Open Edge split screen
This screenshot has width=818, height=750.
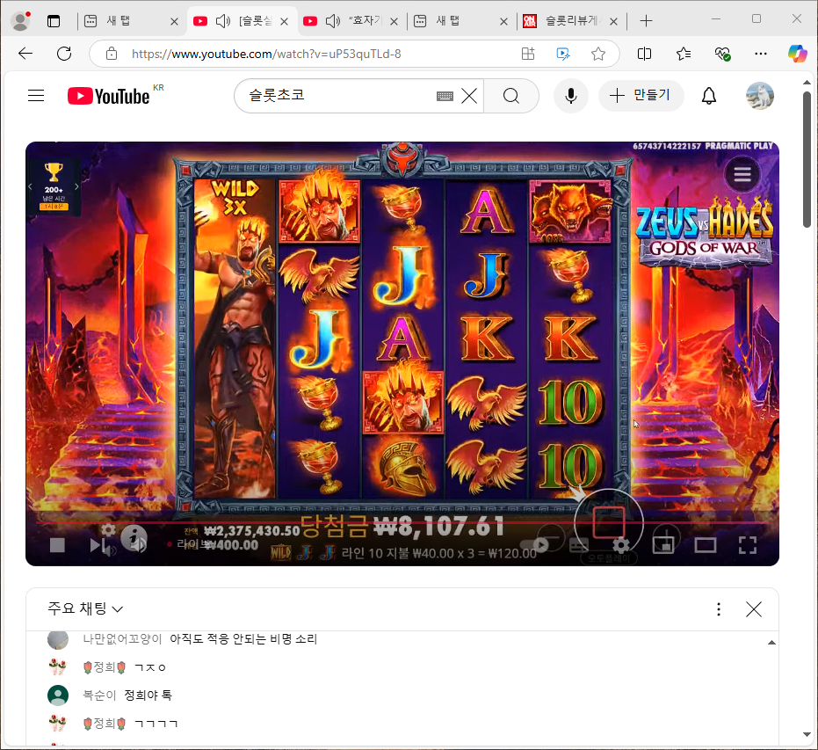pos(644,54)
